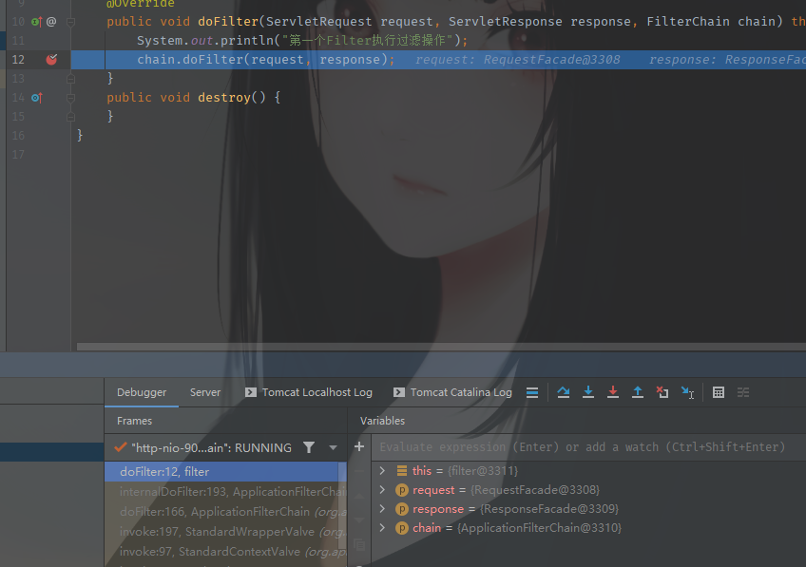The width and height of the screenshot is (806, 567).
Task: Click the implements gutter icon on line 14
Action: [x=36, y=98]
